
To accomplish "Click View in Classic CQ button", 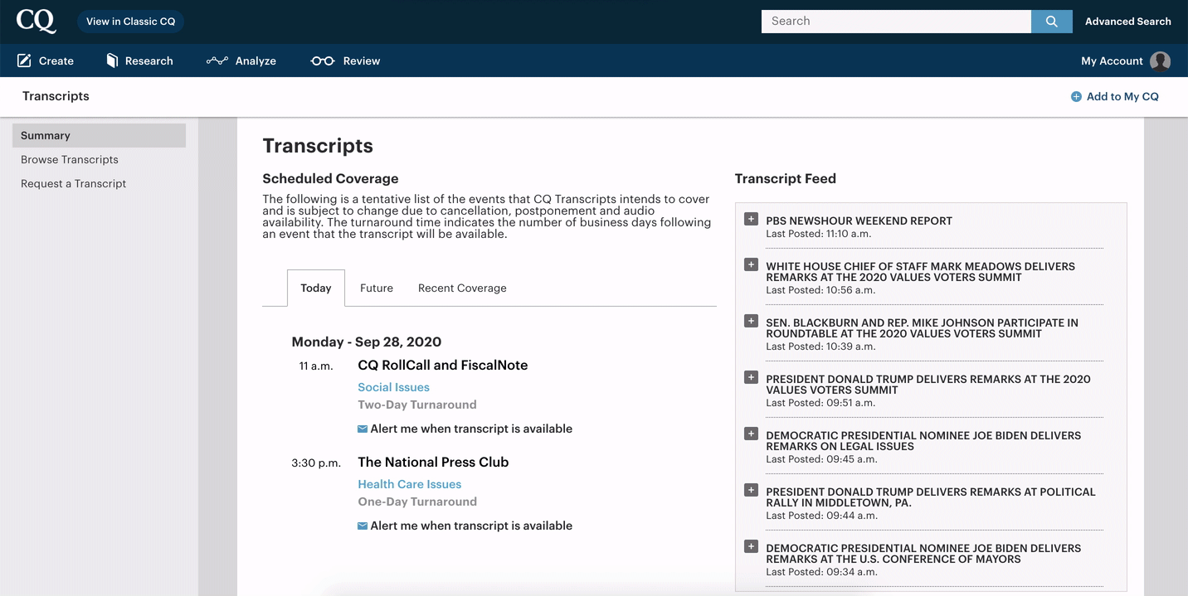I will [x=131, y=22].
